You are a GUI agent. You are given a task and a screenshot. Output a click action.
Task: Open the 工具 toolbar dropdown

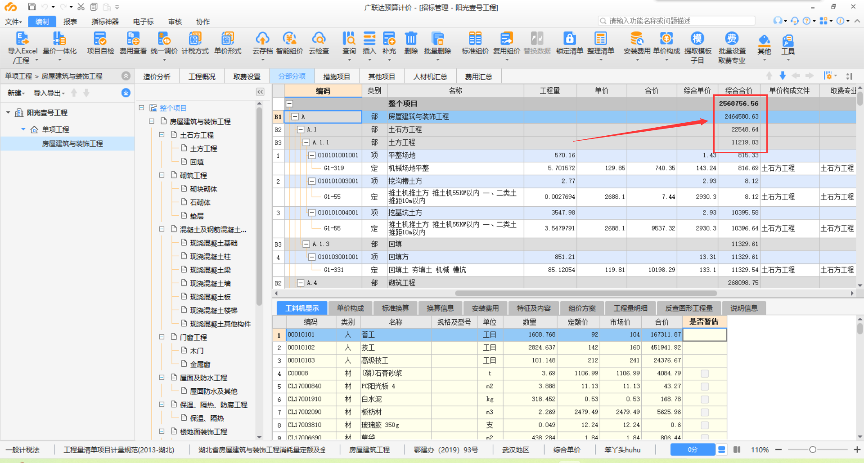788,47
